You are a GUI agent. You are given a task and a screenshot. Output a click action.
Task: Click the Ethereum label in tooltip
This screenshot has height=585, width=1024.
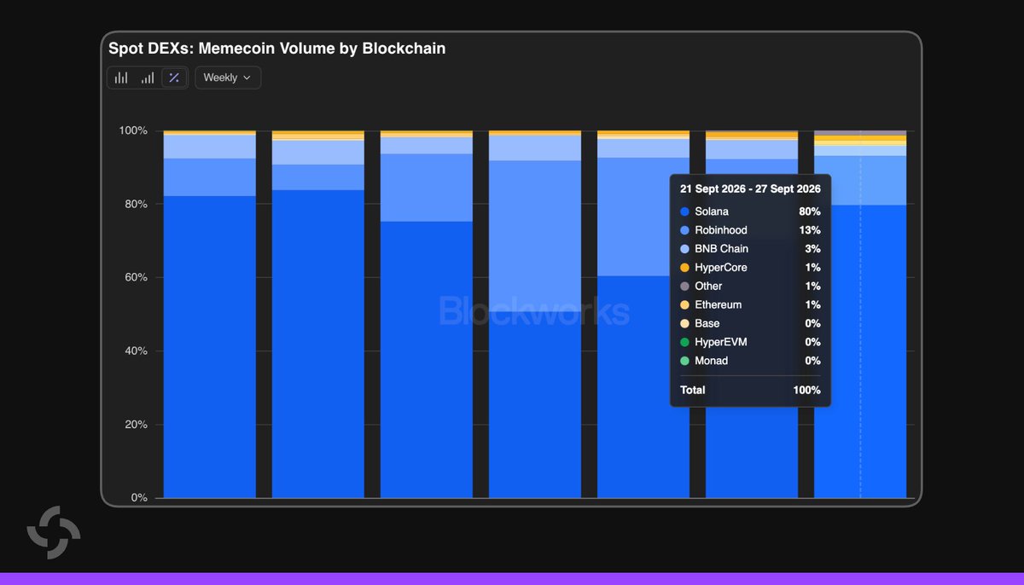718,305
